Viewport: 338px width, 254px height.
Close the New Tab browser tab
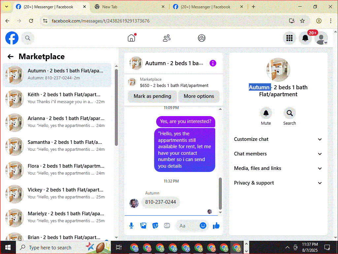[x=163, y=7]
